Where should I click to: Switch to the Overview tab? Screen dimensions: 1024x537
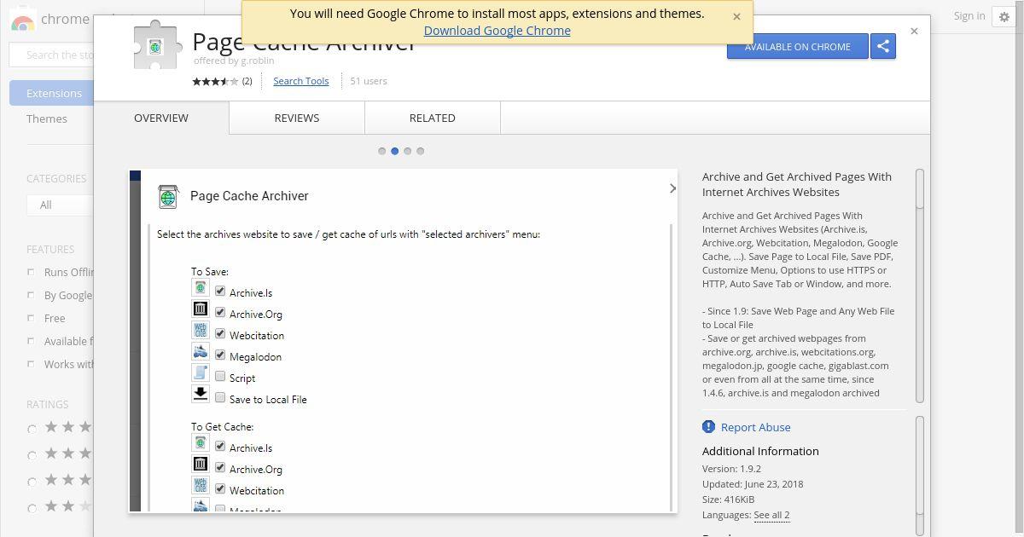coord(161,118)
